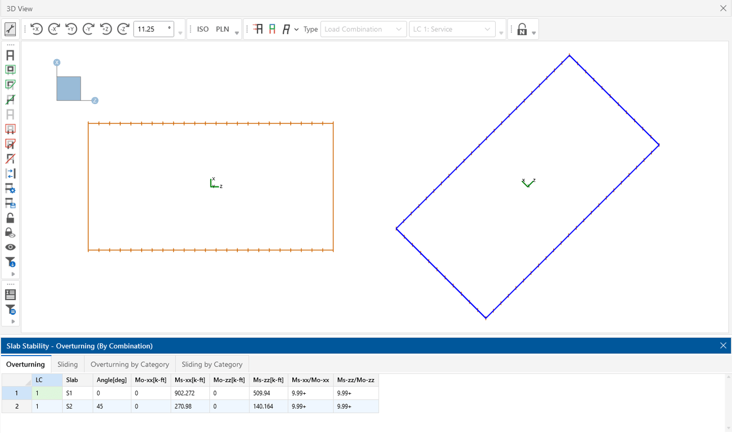Open the Load Combination type dropdown
732x433 pixels.
click(363, 29)
